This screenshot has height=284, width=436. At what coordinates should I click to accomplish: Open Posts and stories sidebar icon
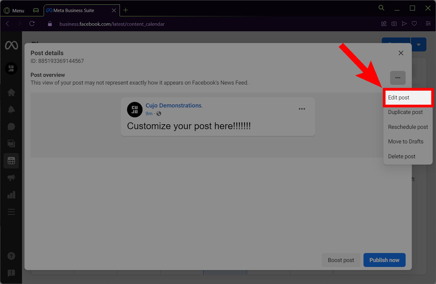(x=11, y=143)
